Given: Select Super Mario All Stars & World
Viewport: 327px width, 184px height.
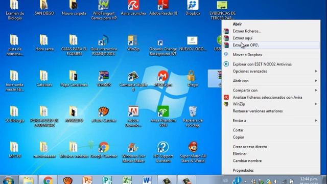Looking at the screenshot, I should point(193,152).
